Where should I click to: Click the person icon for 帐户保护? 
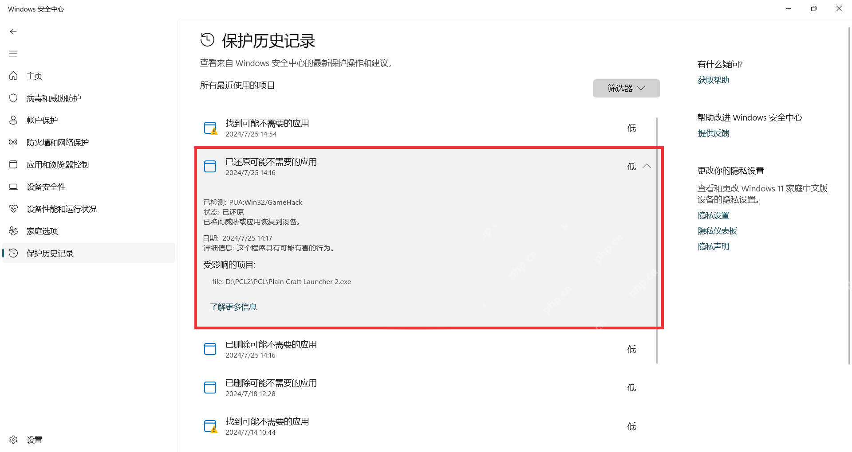(13, 120)
